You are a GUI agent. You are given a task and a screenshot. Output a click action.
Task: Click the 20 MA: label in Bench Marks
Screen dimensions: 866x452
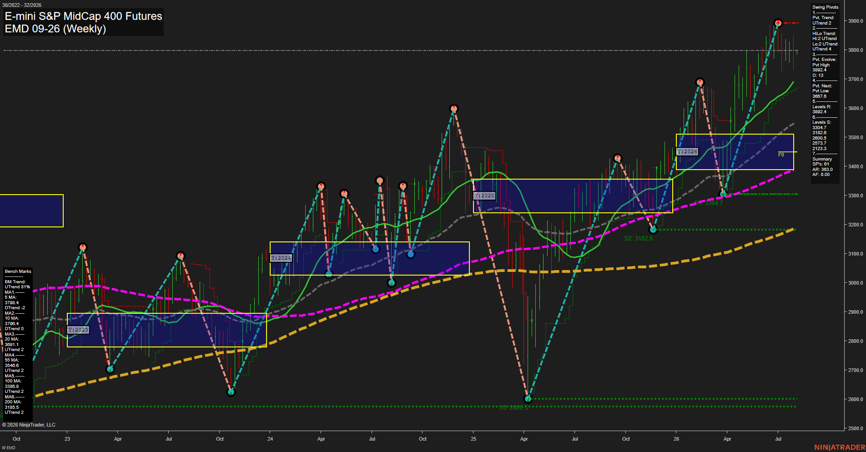12,339
